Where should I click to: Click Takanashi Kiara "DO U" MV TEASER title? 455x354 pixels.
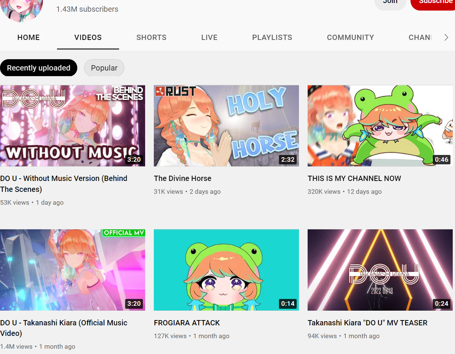pyautogui.click(x=368, y=323)
